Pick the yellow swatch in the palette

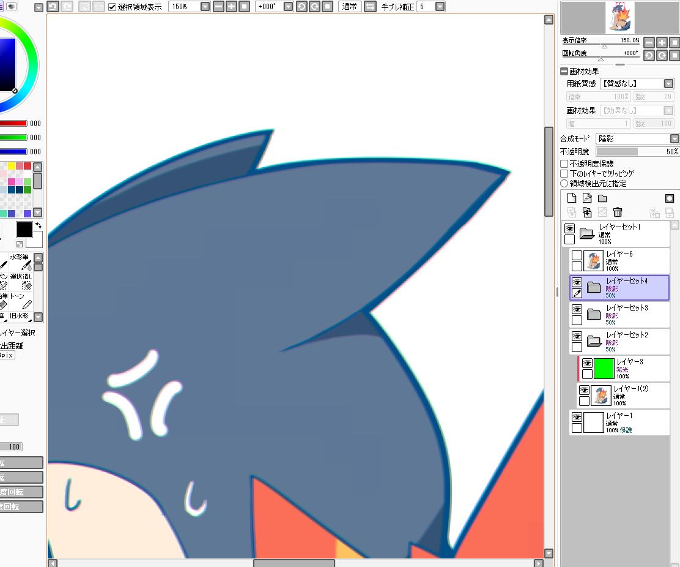pos(12,167)
